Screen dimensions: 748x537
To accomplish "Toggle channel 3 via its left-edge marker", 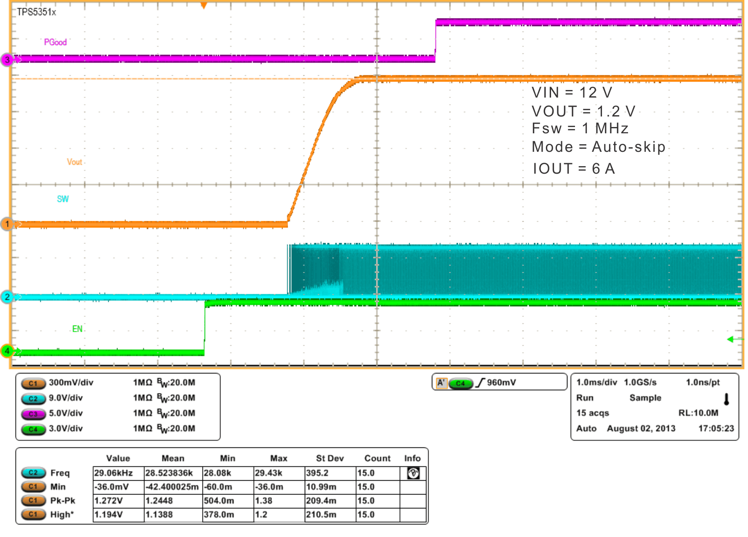I will tap(7, 60).
